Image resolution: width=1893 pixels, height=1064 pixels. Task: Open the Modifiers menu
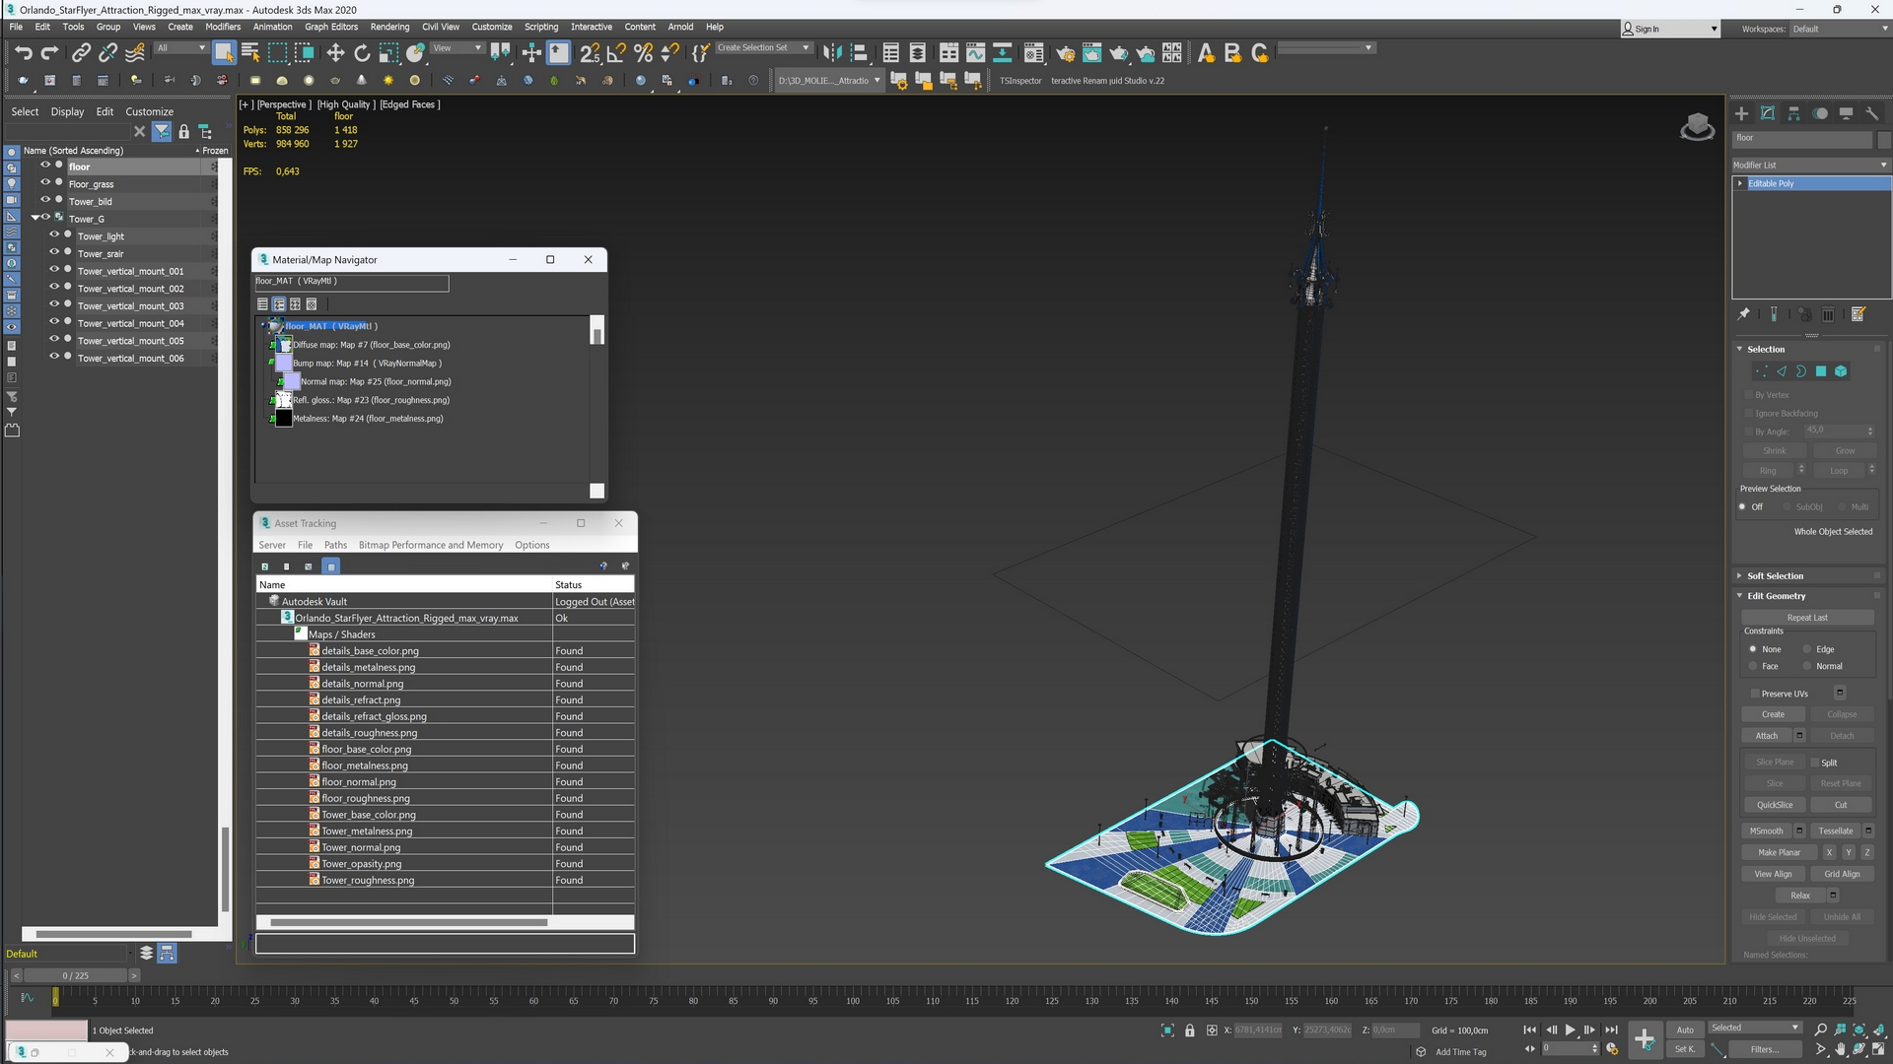(223, 27)
